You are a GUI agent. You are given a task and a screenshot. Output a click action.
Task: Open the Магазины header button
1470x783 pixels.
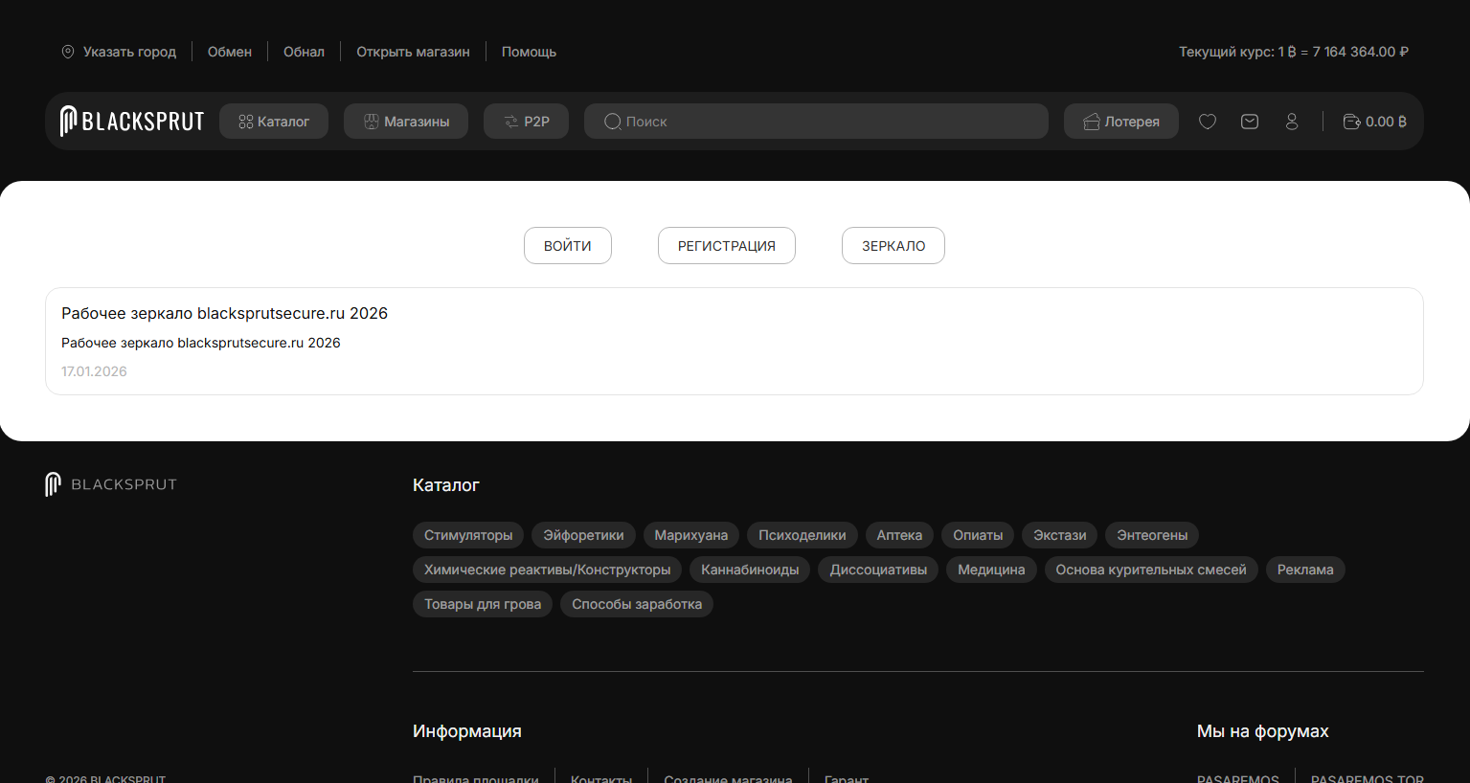pyautogui.click(x=406, y=122)
